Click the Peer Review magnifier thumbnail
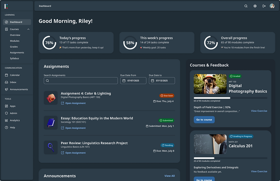The image size is (280, 181). click(51, 148)
